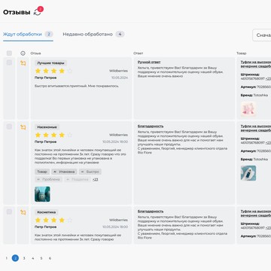Click the Насекомые category tag
The width and height of the screenshot is (271, 271).
pos(47,127)
